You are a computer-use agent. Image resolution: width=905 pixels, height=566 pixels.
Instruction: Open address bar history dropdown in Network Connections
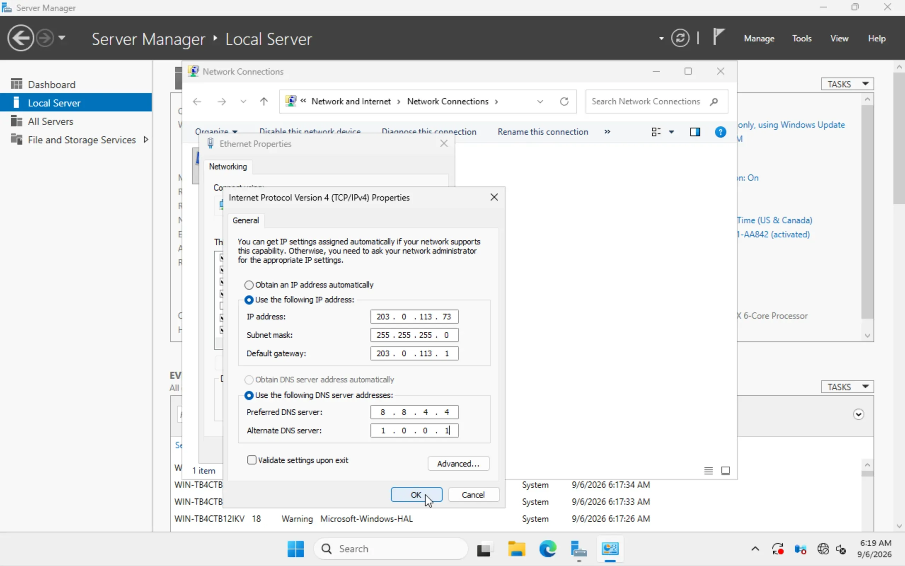click(x=540, y=102)
